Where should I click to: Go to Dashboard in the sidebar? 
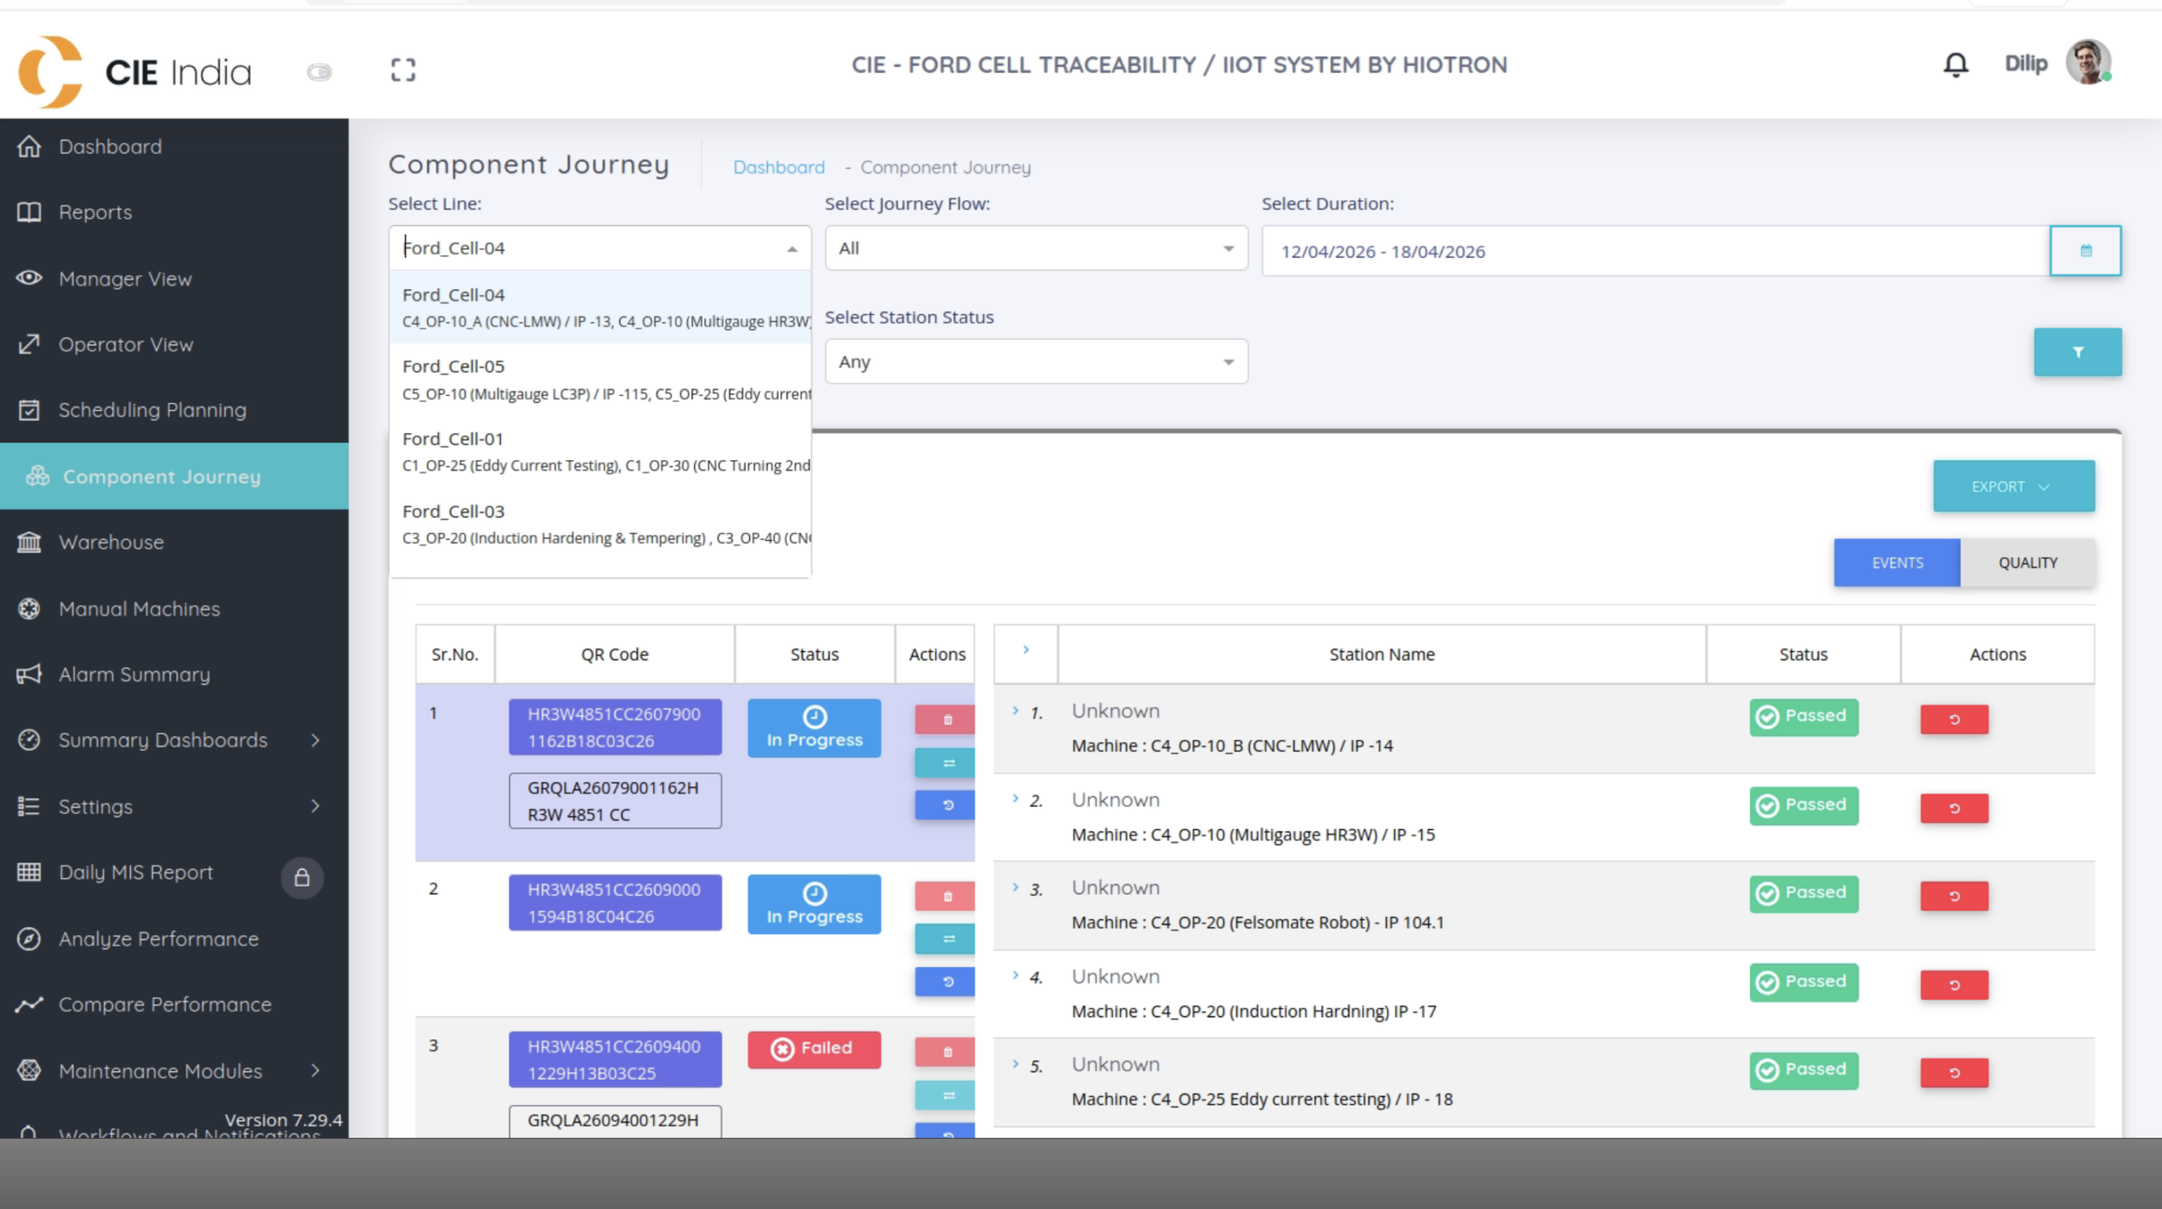point(174,146)
